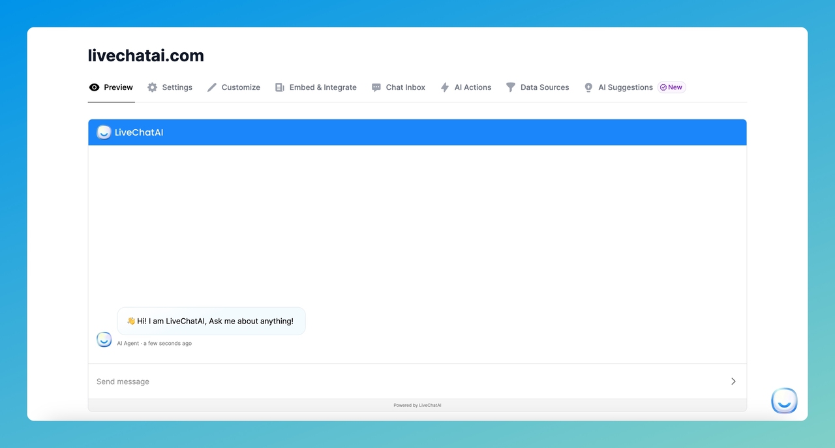Click the AI Agent avatar beside greeting

[104, 339]
